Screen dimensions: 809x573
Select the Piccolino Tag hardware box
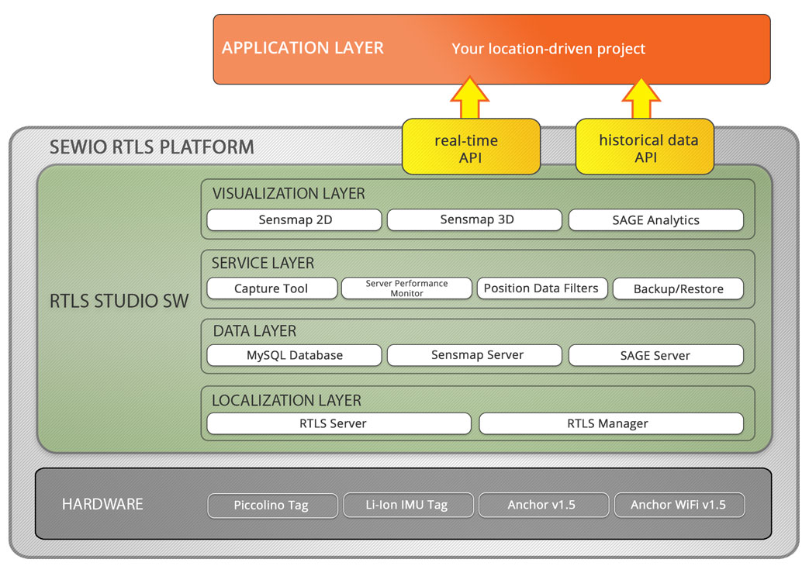point(272,505)
